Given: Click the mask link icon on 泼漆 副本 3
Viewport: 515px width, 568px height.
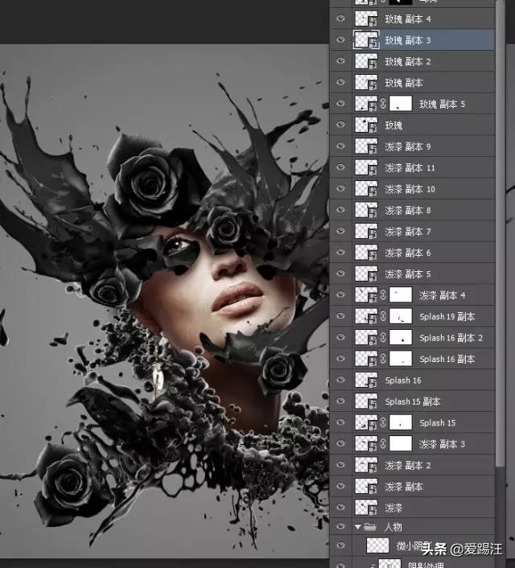Looking at the screenshot, I should tap(383, 443).
